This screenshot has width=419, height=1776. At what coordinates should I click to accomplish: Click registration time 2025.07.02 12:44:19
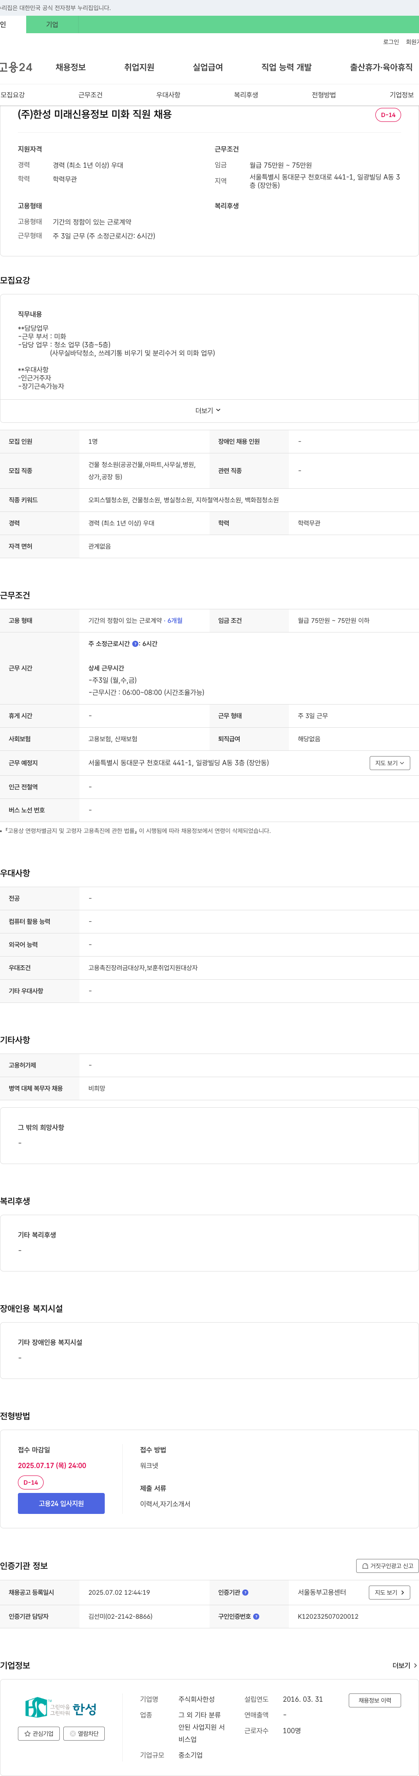[x=119, y=1592]
